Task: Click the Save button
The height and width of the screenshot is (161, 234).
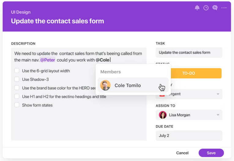Action: tap(211, 153)
